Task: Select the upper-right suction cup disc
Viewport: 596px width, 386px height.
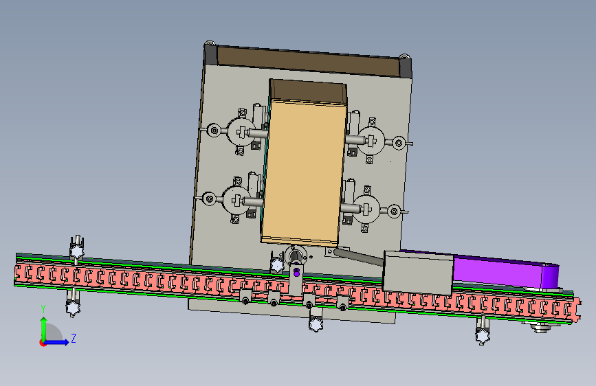Action: [371, 141]
